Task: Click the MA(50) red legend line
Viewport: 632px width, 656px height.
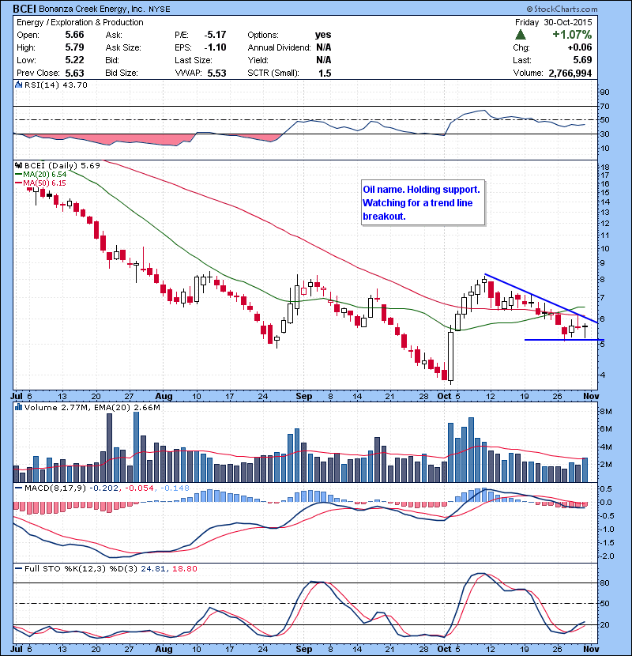Action: (x=18, y=183)
